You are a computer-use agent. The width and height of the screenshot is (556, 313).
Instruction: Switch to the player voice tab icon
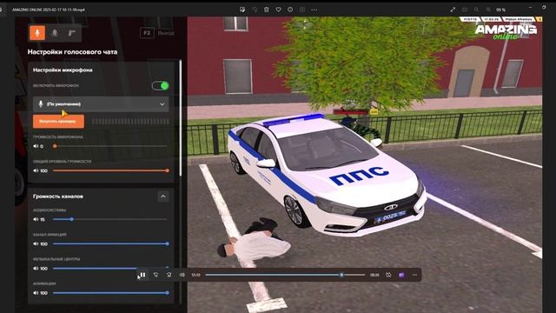coord(55,33)
